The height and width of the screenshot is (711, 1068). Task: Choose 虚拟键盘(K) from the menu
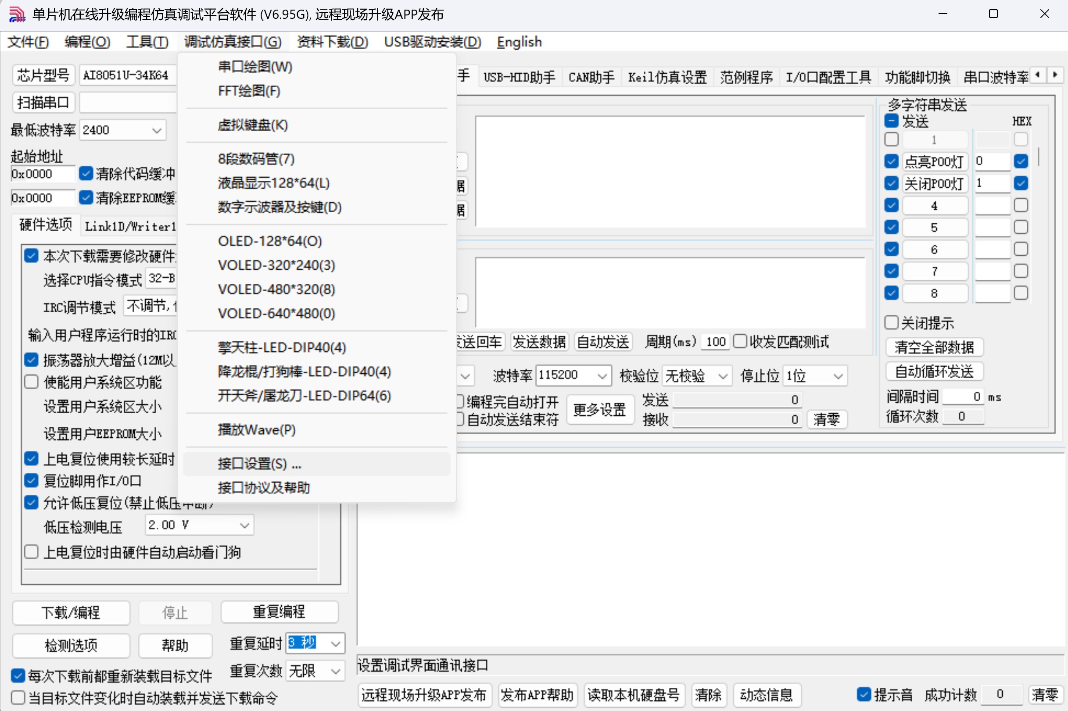[253, 125]
